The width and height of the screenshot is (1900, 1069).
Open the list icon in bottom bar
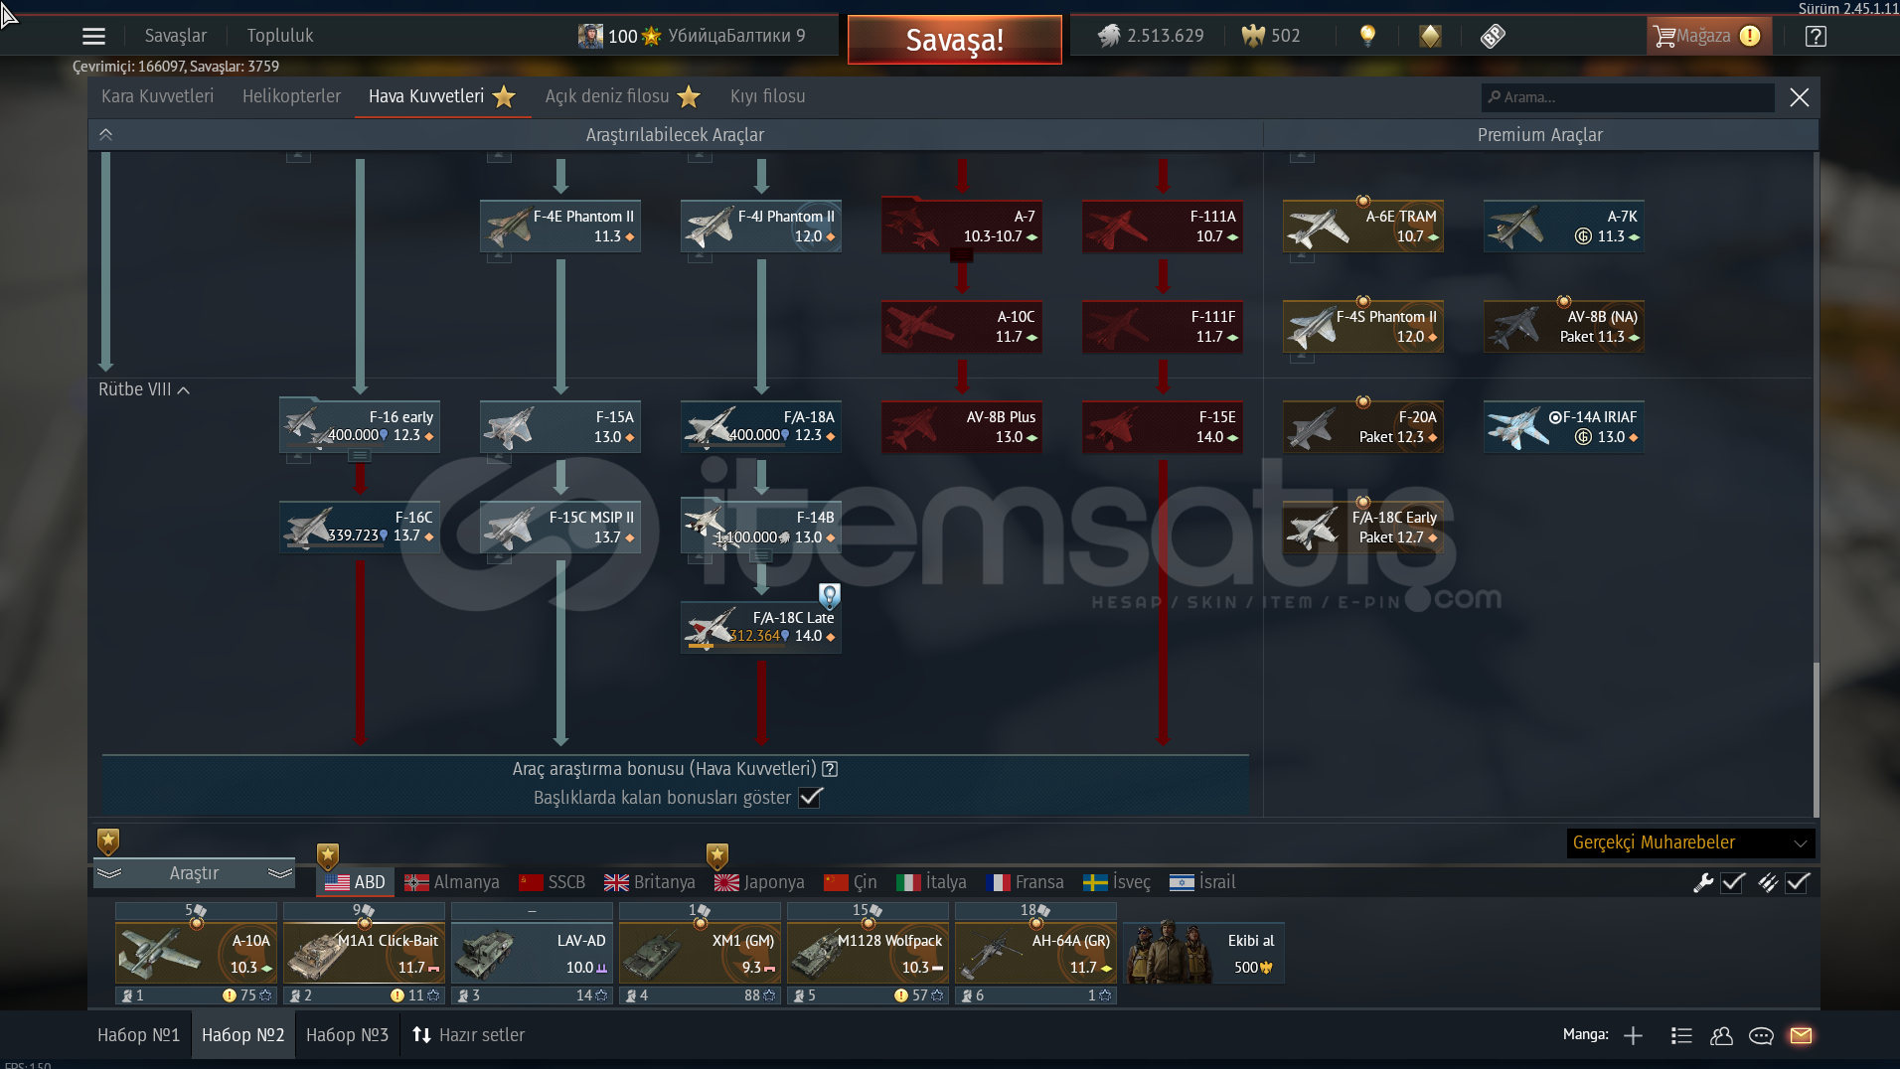tap(1681, 1036)
